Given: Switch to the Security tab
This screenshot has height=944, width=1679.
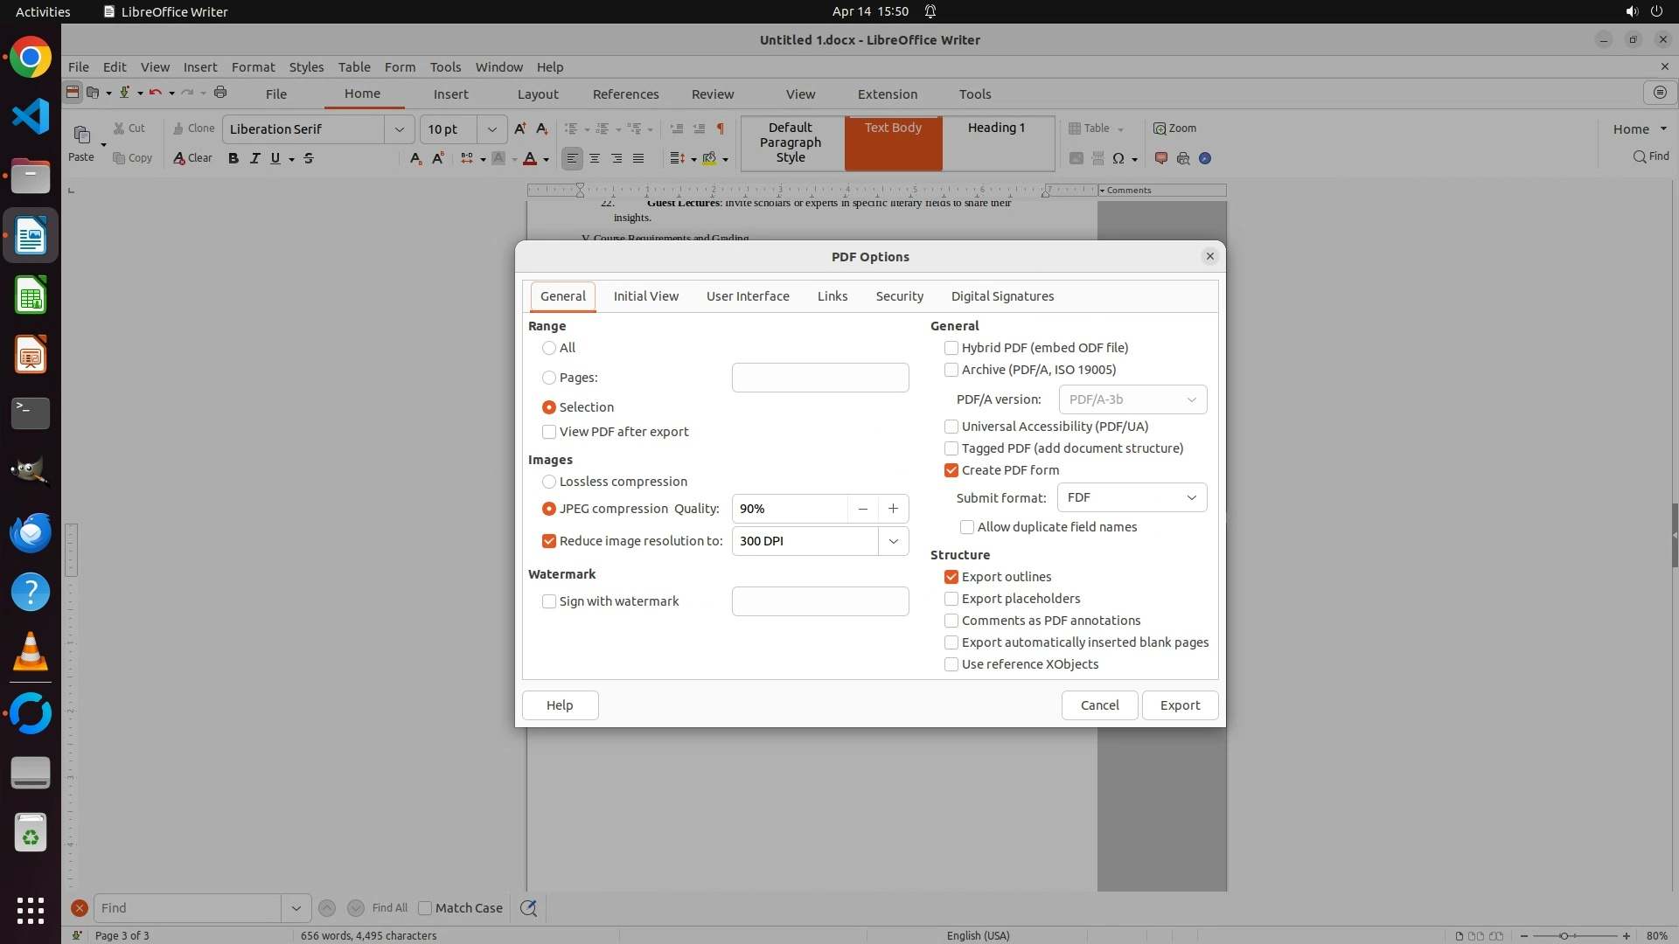Looking at the screenshot, I should point(899,296).
